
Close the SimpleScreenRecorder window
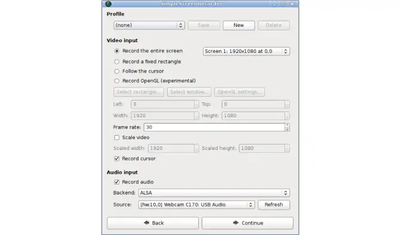(x=292, y=4)
